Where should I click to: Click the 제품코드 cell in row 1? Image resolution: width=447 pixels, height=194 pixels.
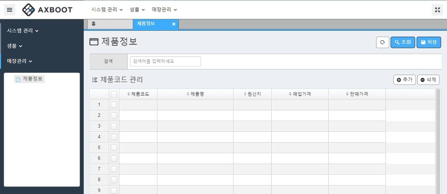tap(138, 105)
